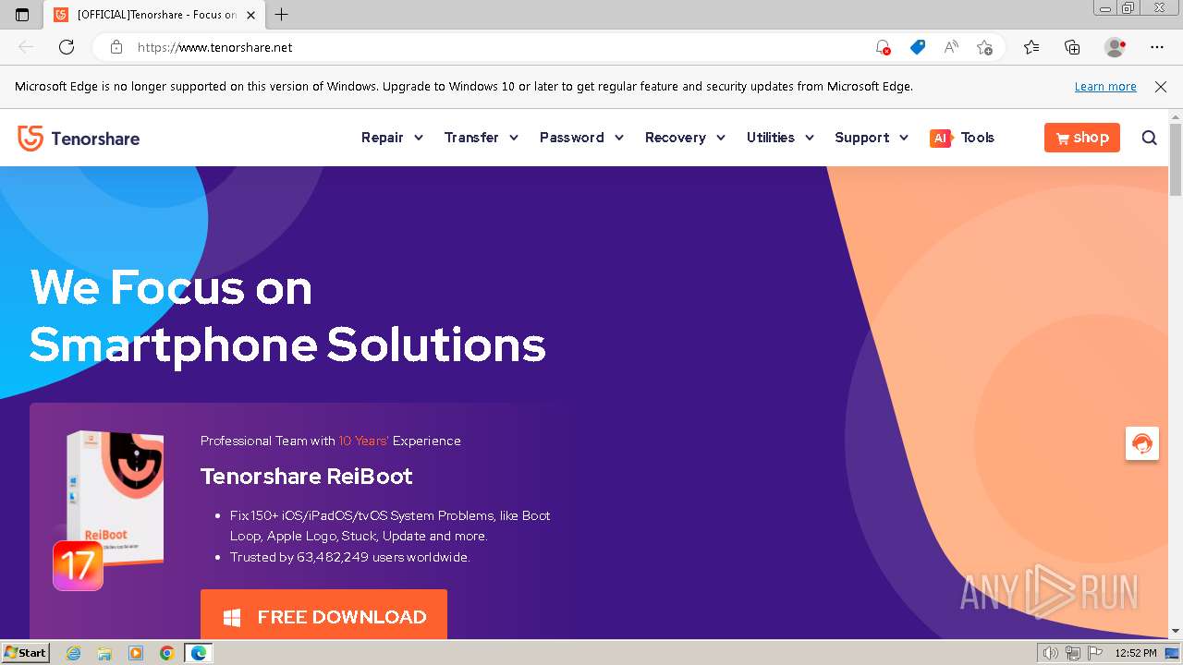Open the Favorites list icon
Image resolution: width=1183 pixels, height=665 pixels.
1031,47
